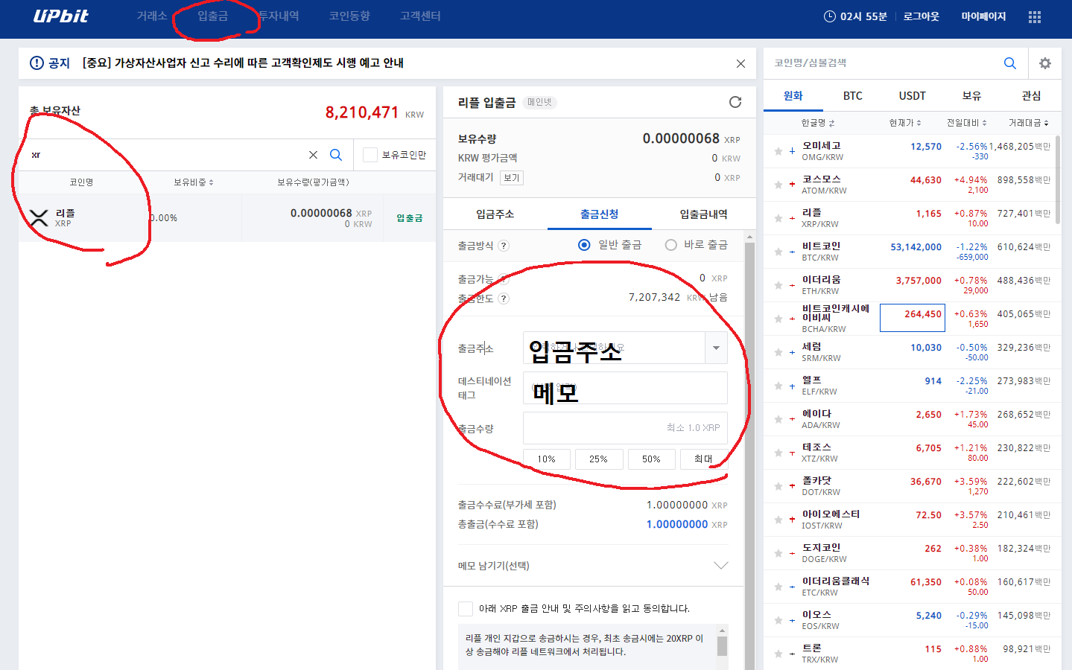Select the USDT market tab
The width and height of the screenshot is (1072, 670).
click(x=913, y=95)
